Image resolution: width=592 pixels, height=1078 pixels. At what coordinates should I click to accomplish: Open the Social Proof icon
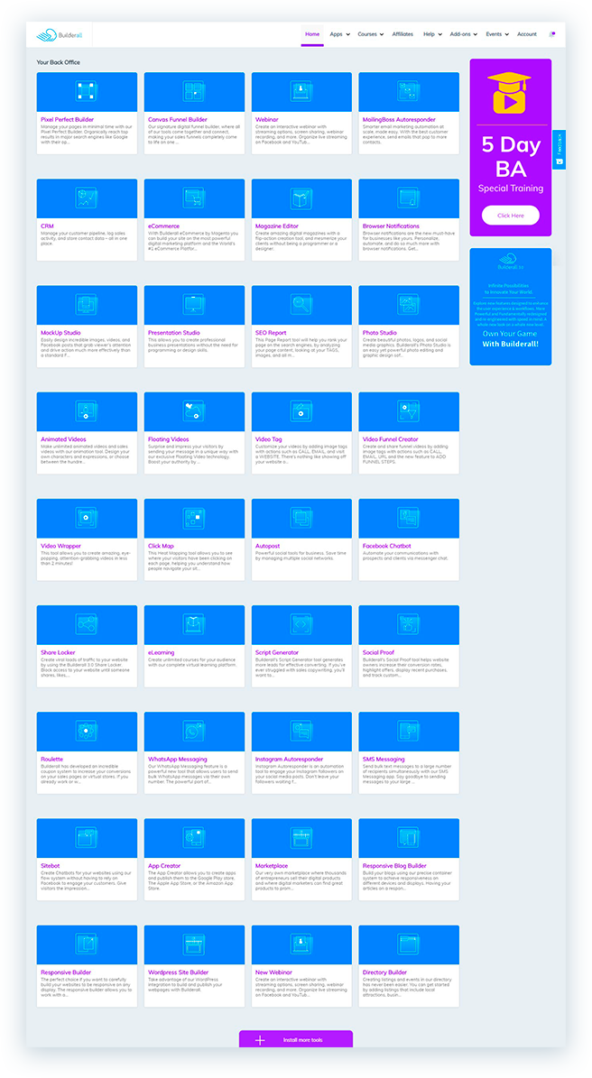409,623
